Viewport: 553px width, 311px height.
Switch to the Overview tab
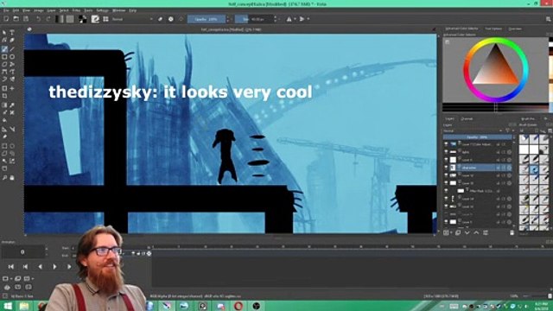[515, 29]
